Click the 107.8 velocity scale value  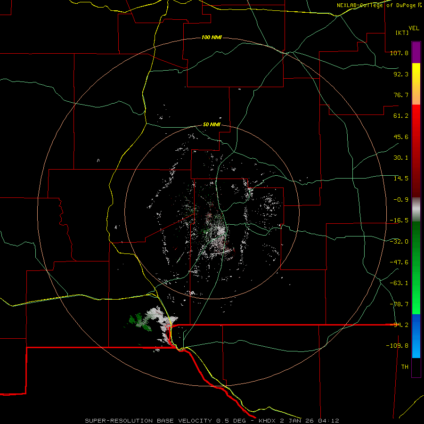(x=399, y=53)
